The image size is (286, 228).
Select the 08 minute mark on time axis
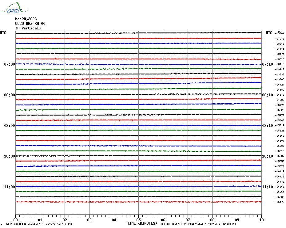pos(212,220)
